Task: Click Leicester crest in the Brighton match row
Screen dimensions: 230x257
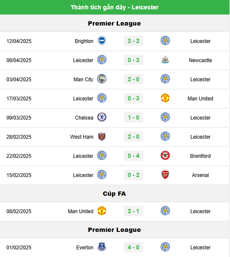Action: coord(165,41)
